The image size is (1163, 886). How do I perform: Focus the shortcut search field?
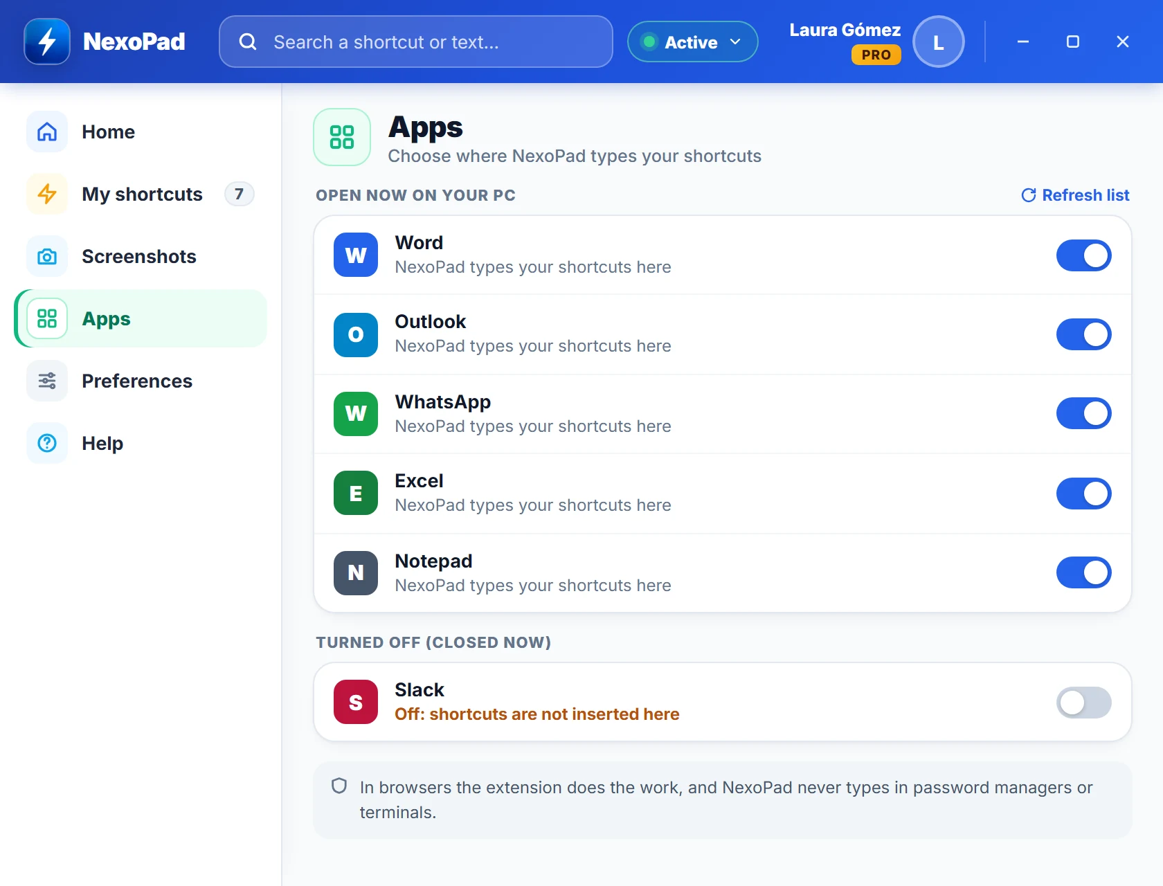click(x=415, y=42)
